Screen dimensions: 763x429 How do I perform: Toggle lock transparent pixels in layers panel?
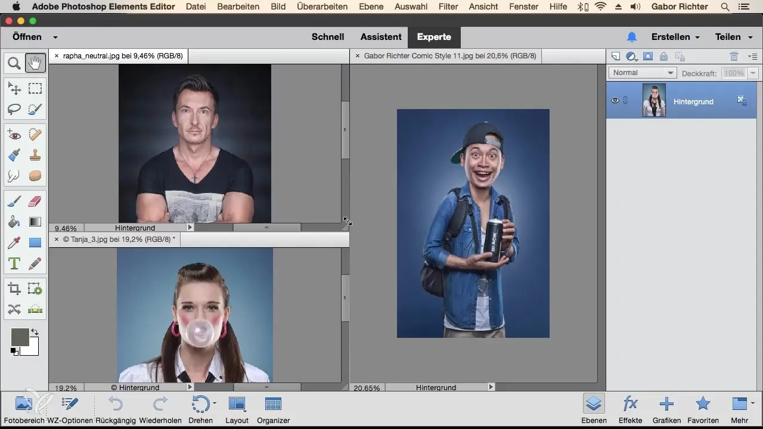pos(680,57)
